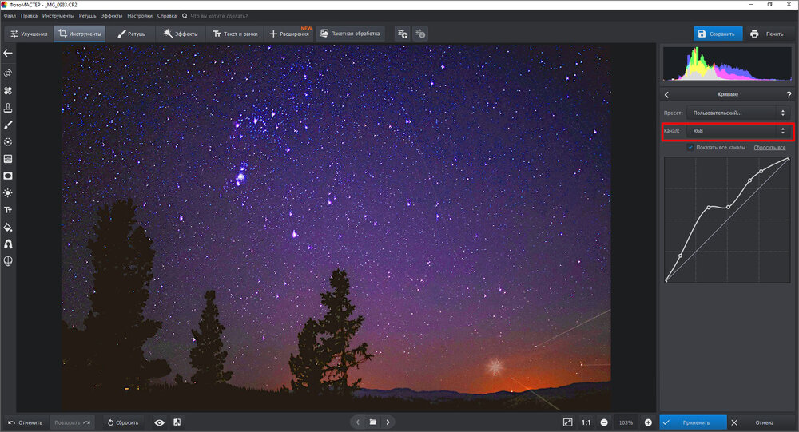This screenshot has height=432, width=799.
Task: Open the Канал RGB dropdown
Action: tap(737, 130)
